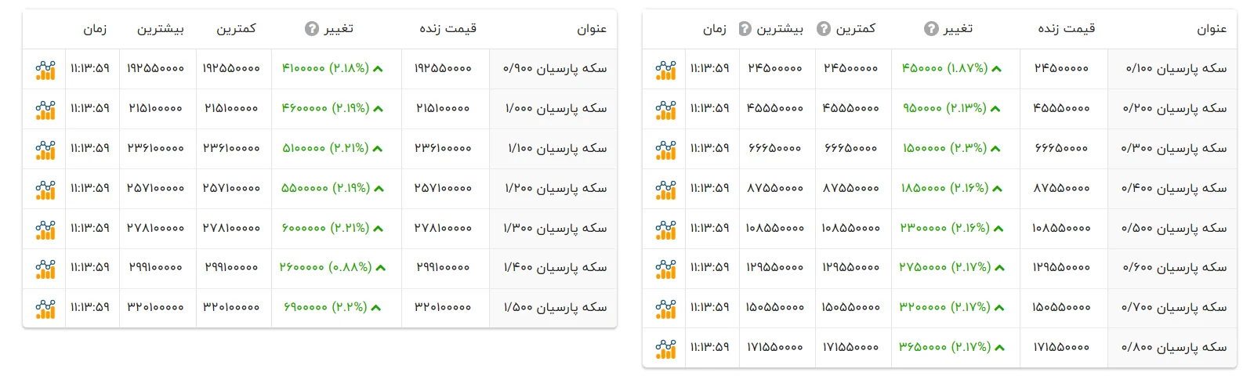Open سکه پارسیان ۱/۰۰۰ title link

[556, 108]
